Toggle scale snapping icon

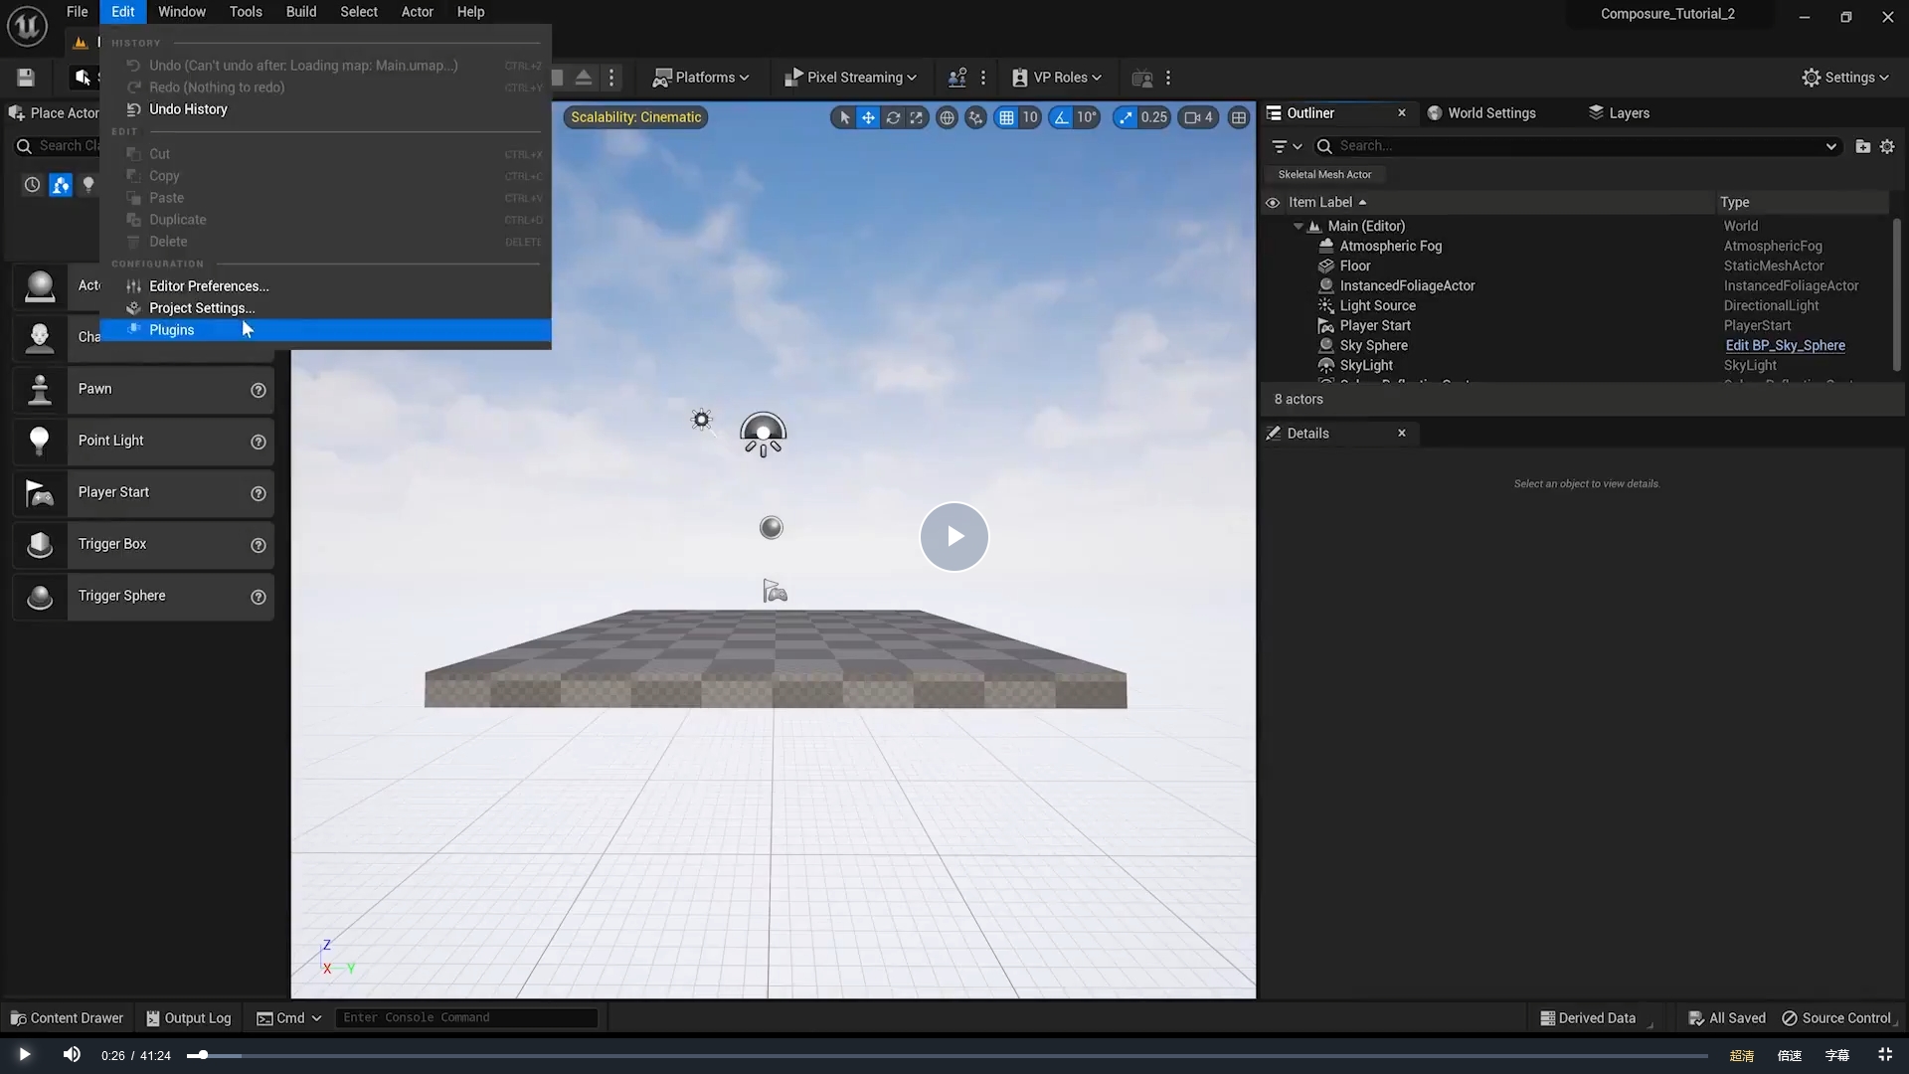(x=1126, y=117)
